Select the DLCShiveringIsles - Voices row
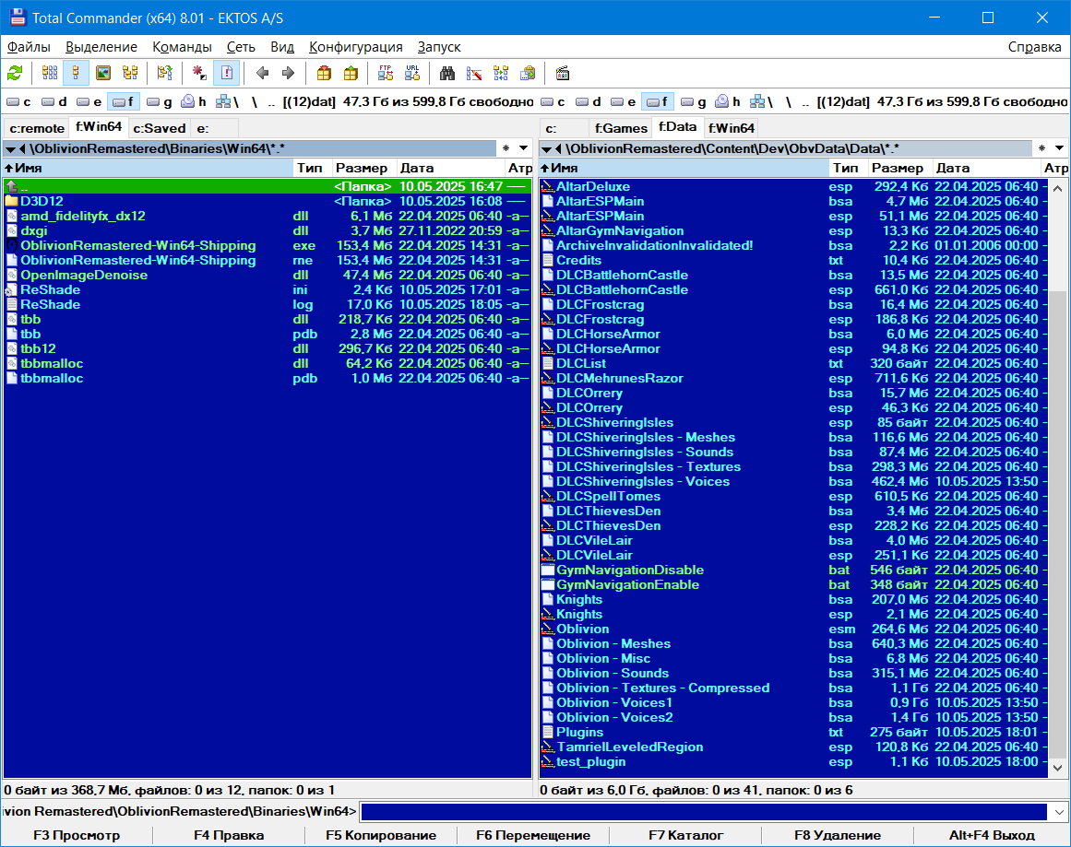The image size is (1071, 847). tap(793, 482)
